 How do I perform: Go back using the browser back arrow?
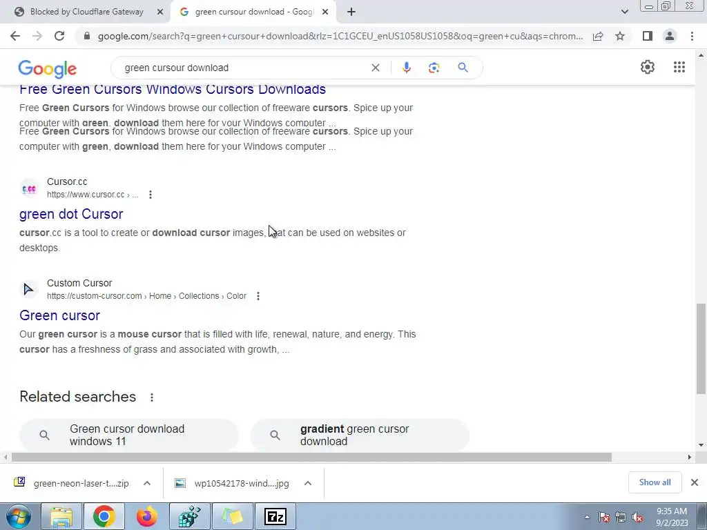(15, 36)
